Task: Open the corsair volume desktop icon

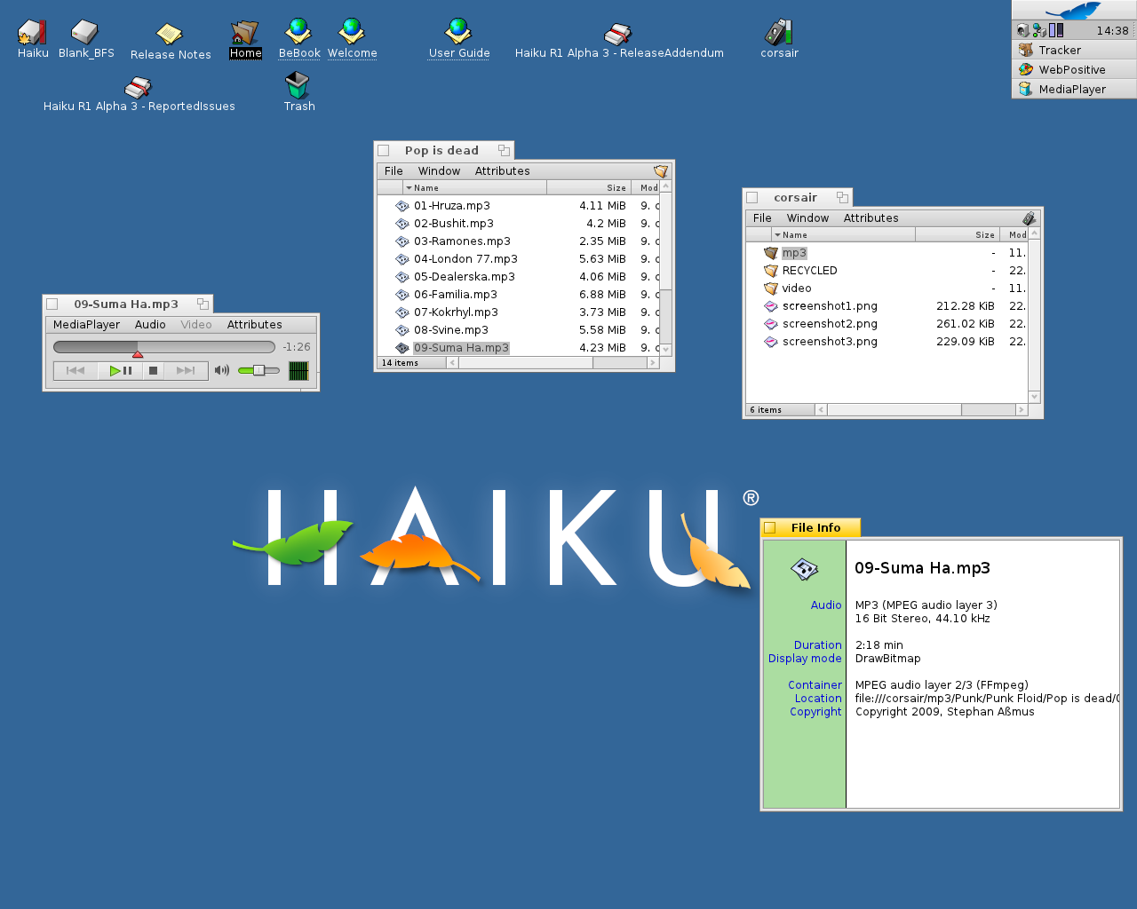Action: tap(779, 33)
